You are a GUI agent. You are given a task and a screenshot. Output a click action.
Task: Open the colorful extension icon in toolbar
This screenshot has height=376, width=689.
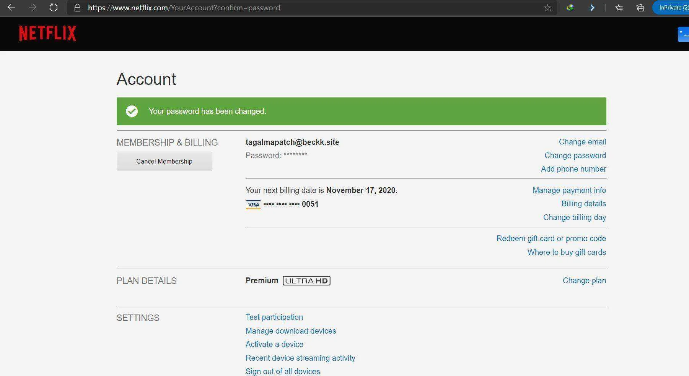point(570,7)
